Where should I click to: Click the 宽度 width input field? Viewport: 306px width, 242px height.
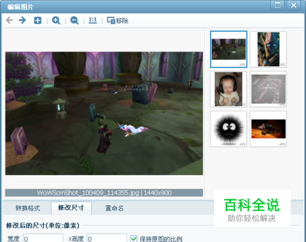[x=43, y=238]
